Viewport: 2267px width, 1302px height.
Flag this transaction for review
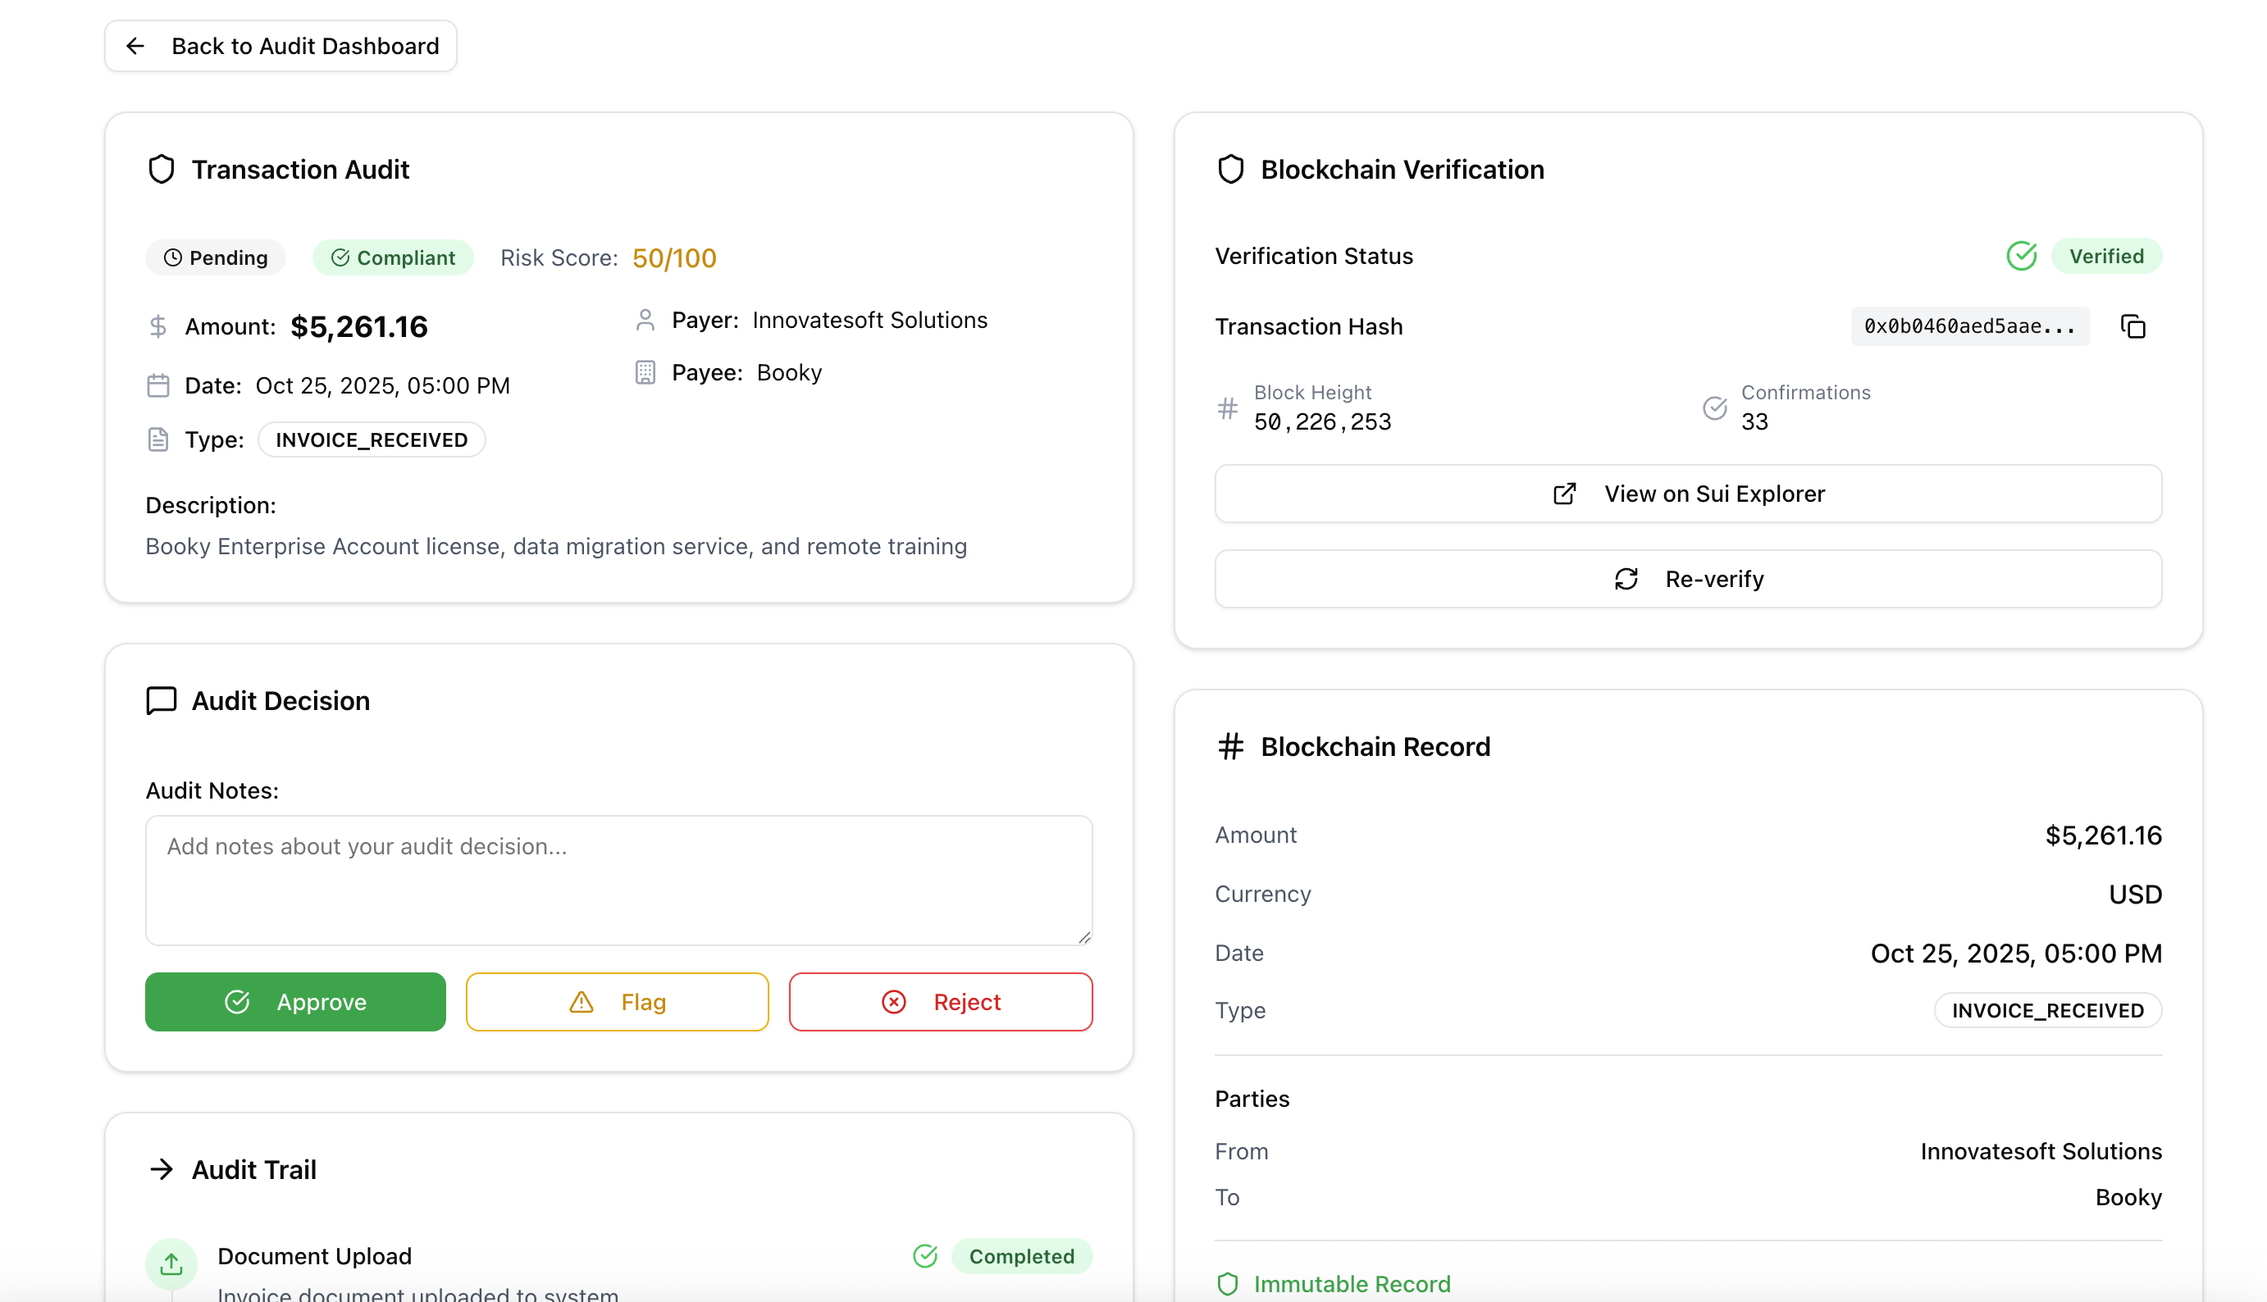click(617, 1002)
